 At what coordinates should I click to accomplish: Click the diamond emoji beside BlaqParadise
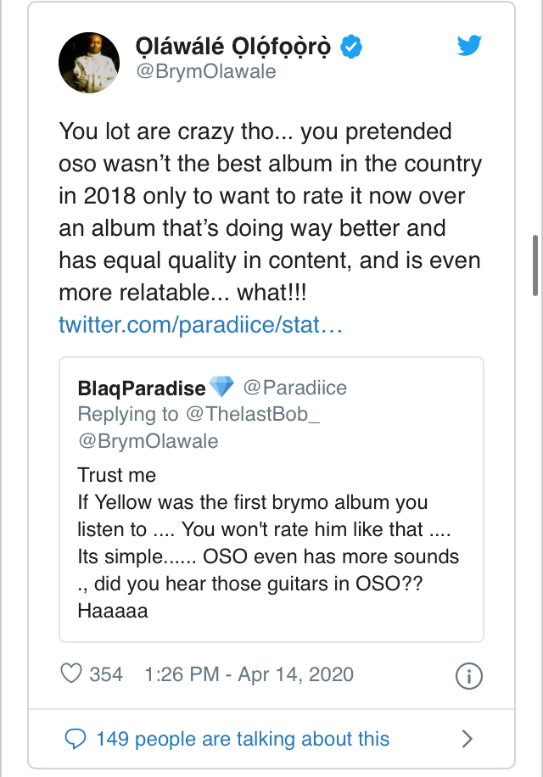221,388
